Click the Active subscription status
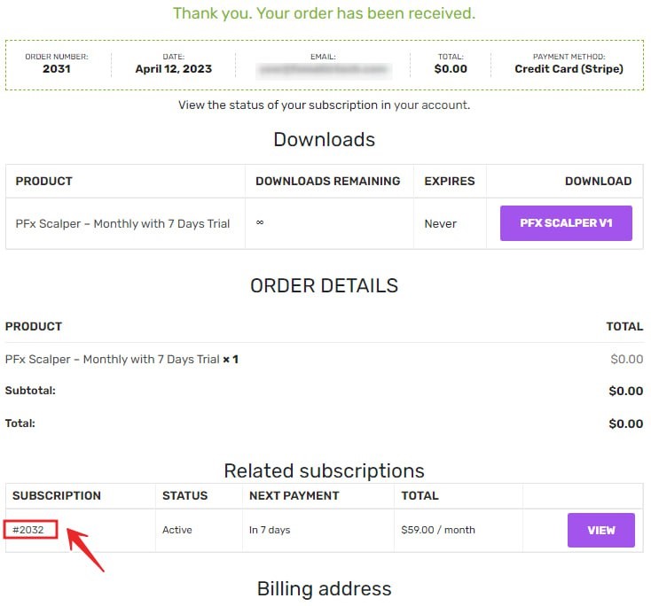 176,530
